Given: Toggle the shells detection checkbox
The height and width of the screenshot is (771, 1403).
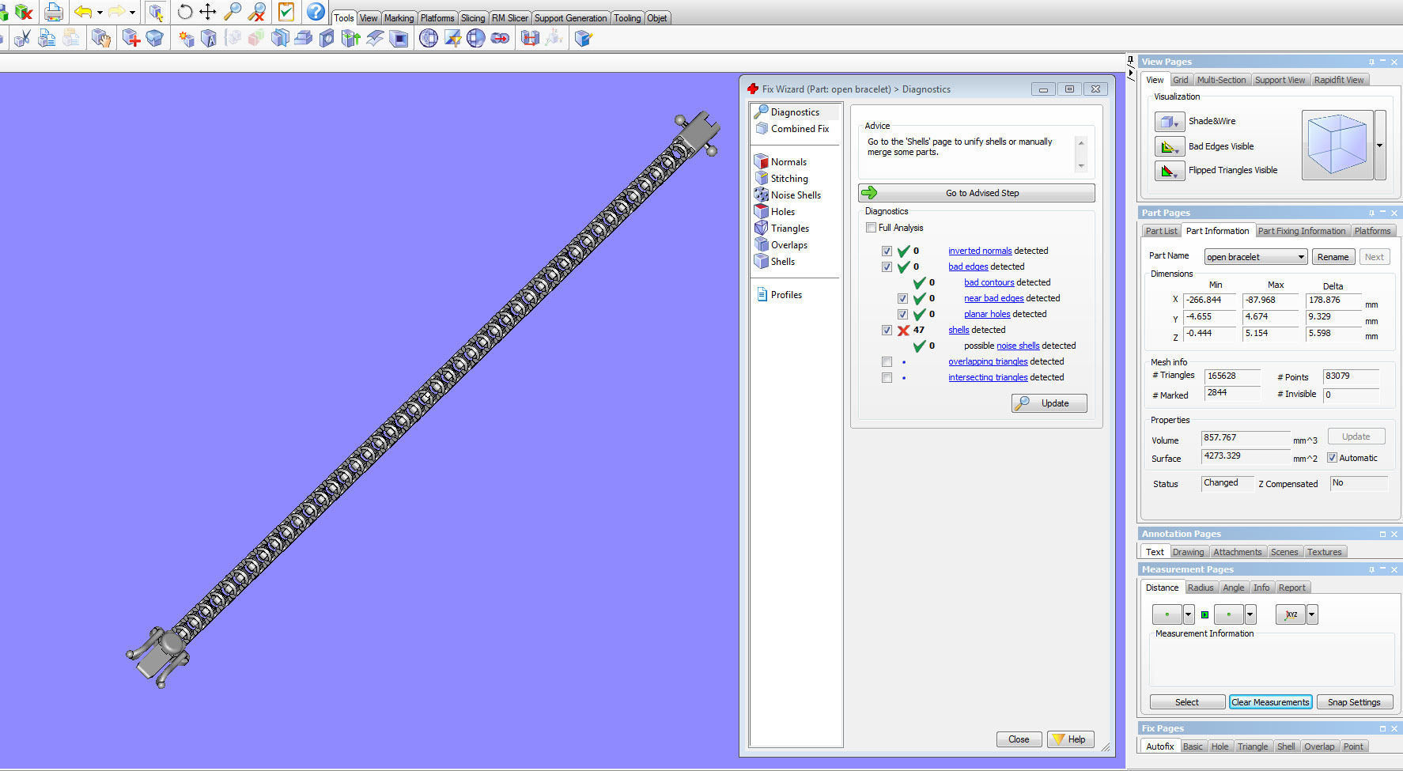Looking at the screenshot, I should (x=887, y=331).
